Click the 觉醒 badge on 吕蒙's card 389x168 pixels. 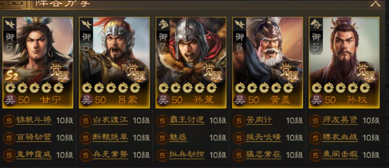pos(137,71)
